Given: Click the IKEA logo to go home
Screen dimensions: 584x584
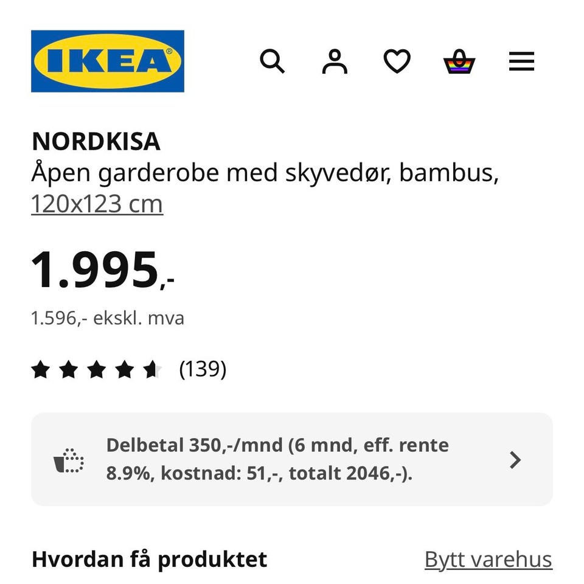Looking at the screenshot, I should pyautogui.click(x=108, y=61).
